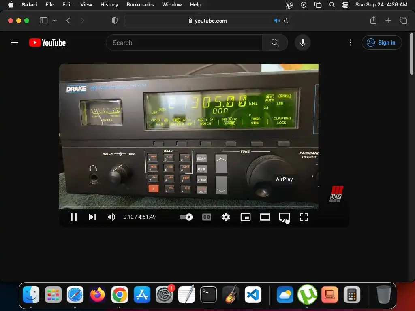The height and width of the screenshot is (311, 415).
Task: Open uTorrent from the Dock
Action: pyautogui.click(x=307, y=294)
